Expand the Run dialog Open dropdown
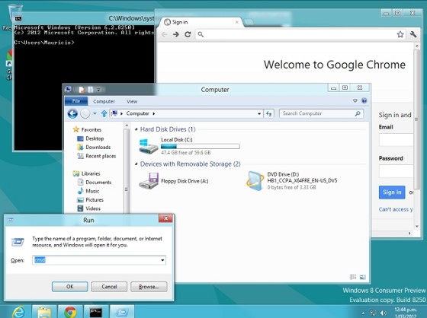Viewport: 427px width, 318px height. pyautogui.click(x=162, y=260)
